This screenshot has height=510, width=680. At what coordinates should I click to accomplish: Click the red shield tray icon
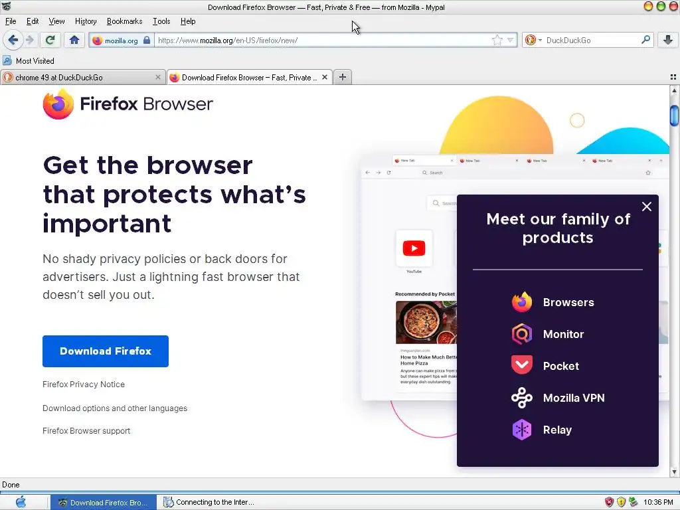click(610, 502)
